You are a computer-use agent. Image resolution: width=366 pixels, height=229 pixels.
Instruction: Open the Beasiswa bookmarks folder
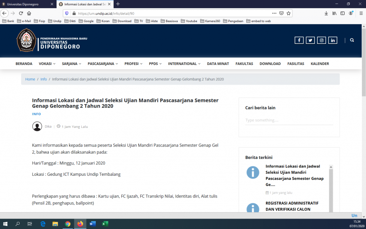pyautogui.click(x=171, y=21)
